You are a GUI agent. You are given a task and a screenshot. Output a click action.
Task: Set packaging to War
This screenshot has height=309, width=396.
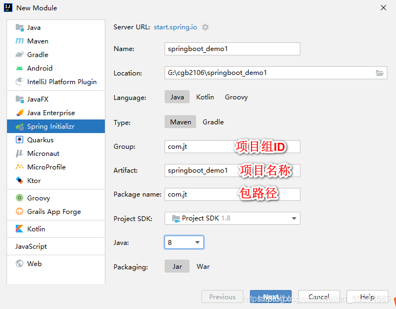(203, 266)
